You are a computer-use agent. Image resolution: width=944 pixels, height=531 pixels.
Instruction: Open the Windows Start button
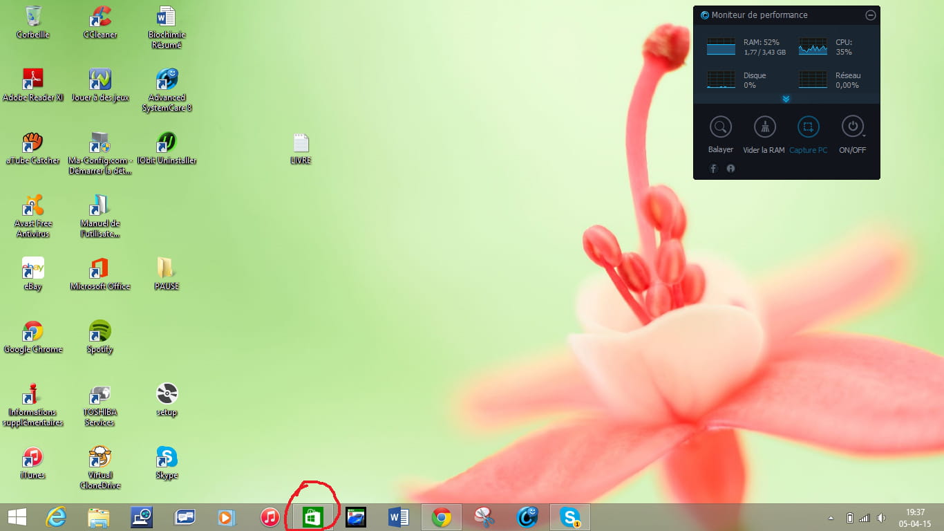tap(17, 517)
